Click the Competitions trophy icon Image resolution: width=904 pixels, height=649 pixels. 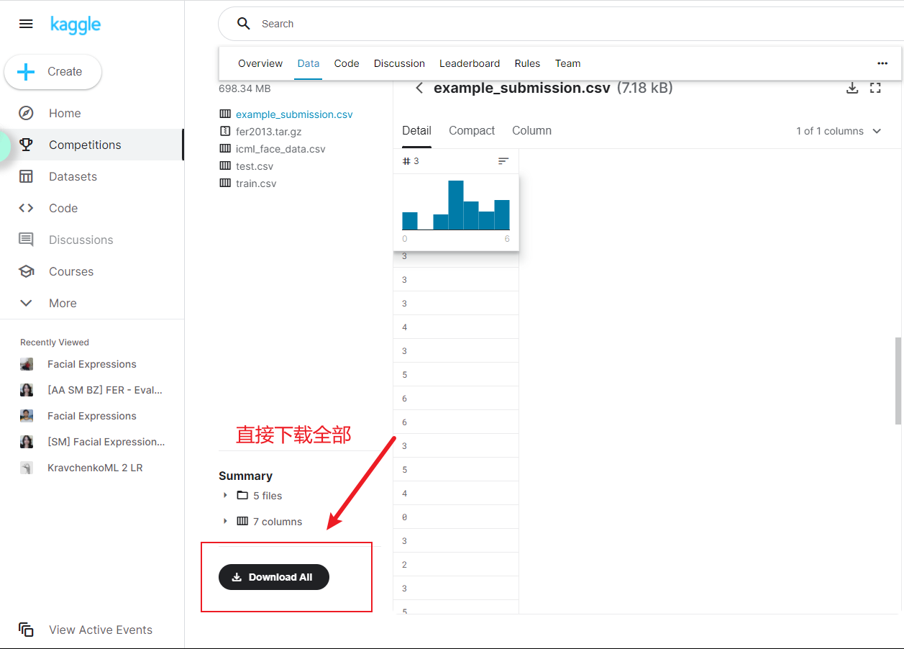click(x=26, y=145)
